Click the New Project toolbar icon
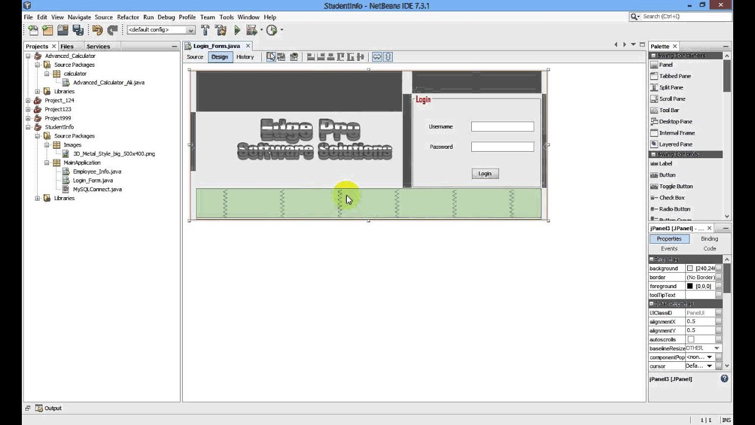 (48, 30)
